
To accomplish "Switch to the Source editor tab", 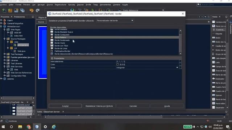I will [x=41, y=22].
